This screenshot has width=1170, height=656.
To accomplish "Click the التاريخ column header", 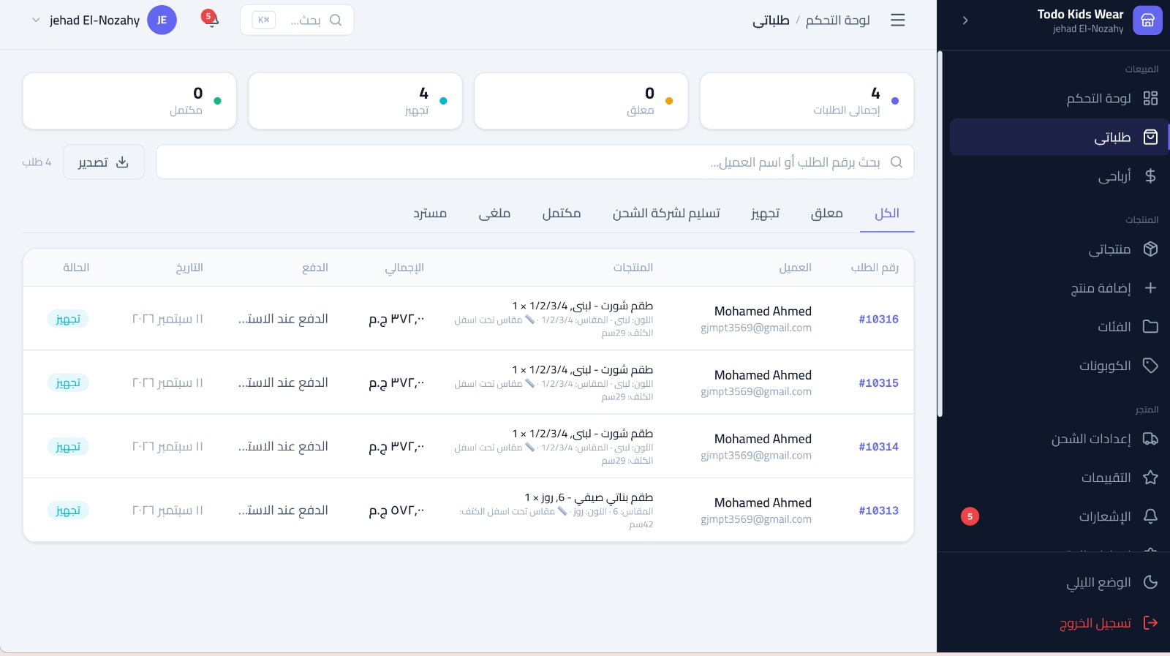I will point(189,268).
